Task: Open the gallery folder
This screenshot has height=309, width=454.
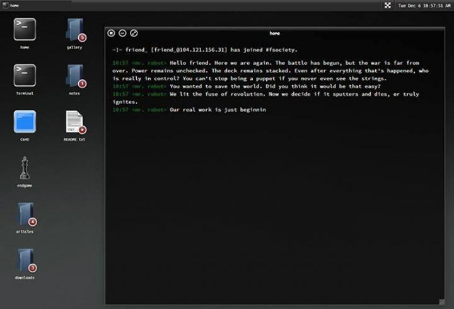Action: tap(74, 30)
